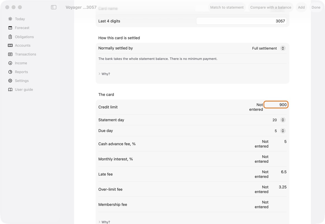325x224 pixels.
Task: Click the Compare with a balance button
Action: tap(270, 7)
